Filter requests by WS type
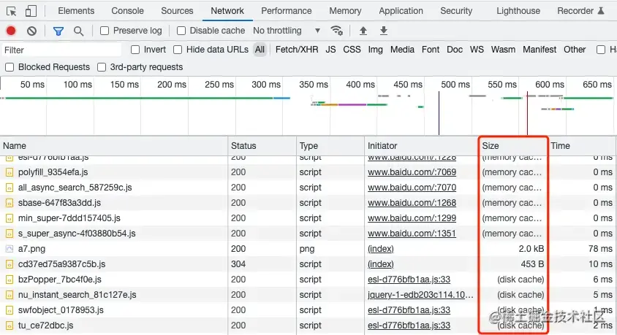The image size is (617, 335). click(x=477, y=50)
